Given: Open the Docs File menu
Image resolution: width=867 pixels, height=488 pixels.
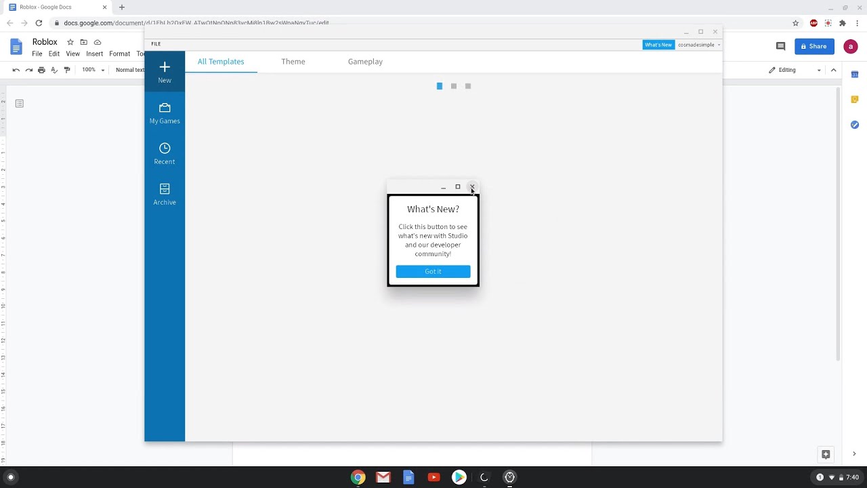Looking at the screenshot, I should [x=37, y=54].
